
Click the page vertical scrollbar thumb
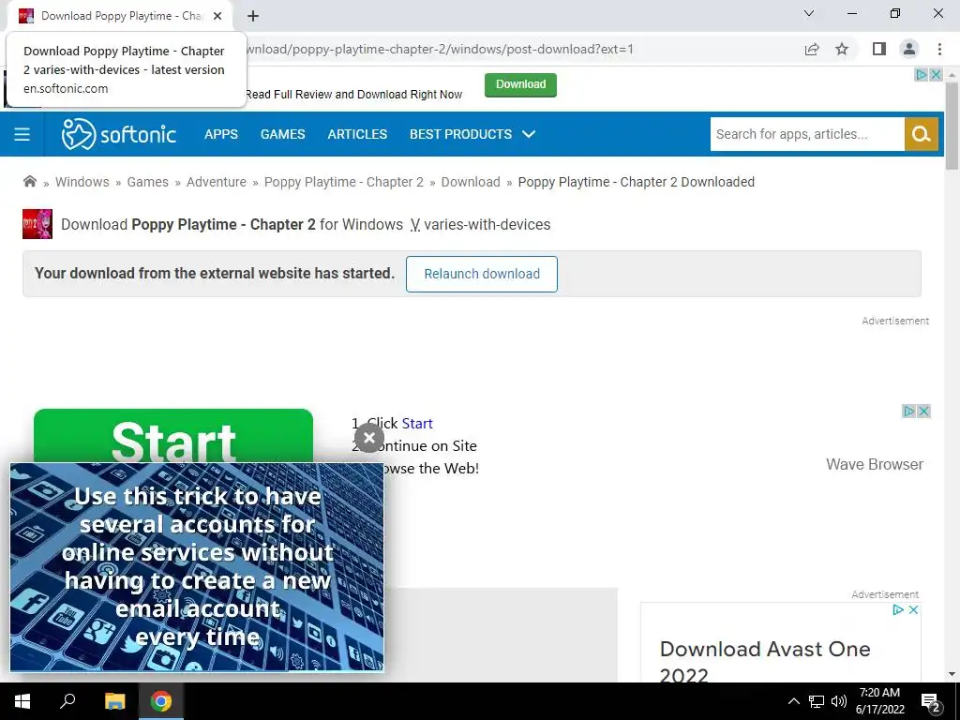click(x=952, y=126)
